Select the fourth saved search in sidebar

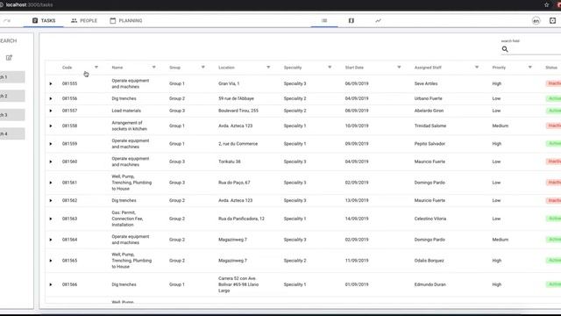tap(11, 134)
